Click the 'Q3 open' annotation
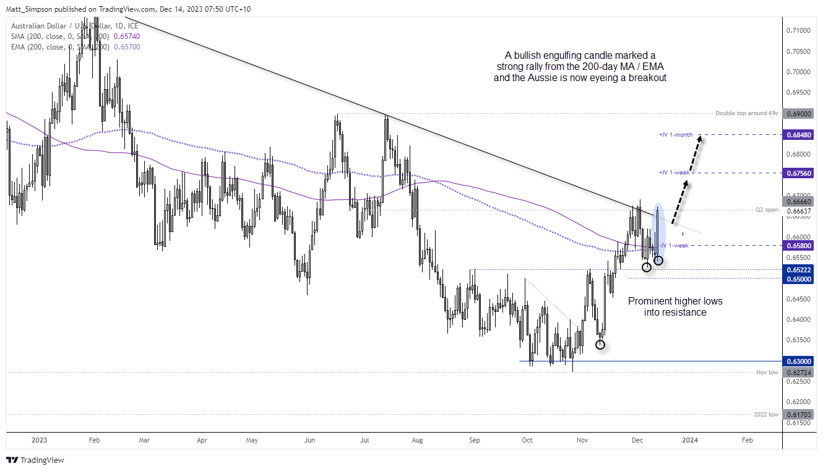This screenshot has height=471, width=823. point(768,210)
